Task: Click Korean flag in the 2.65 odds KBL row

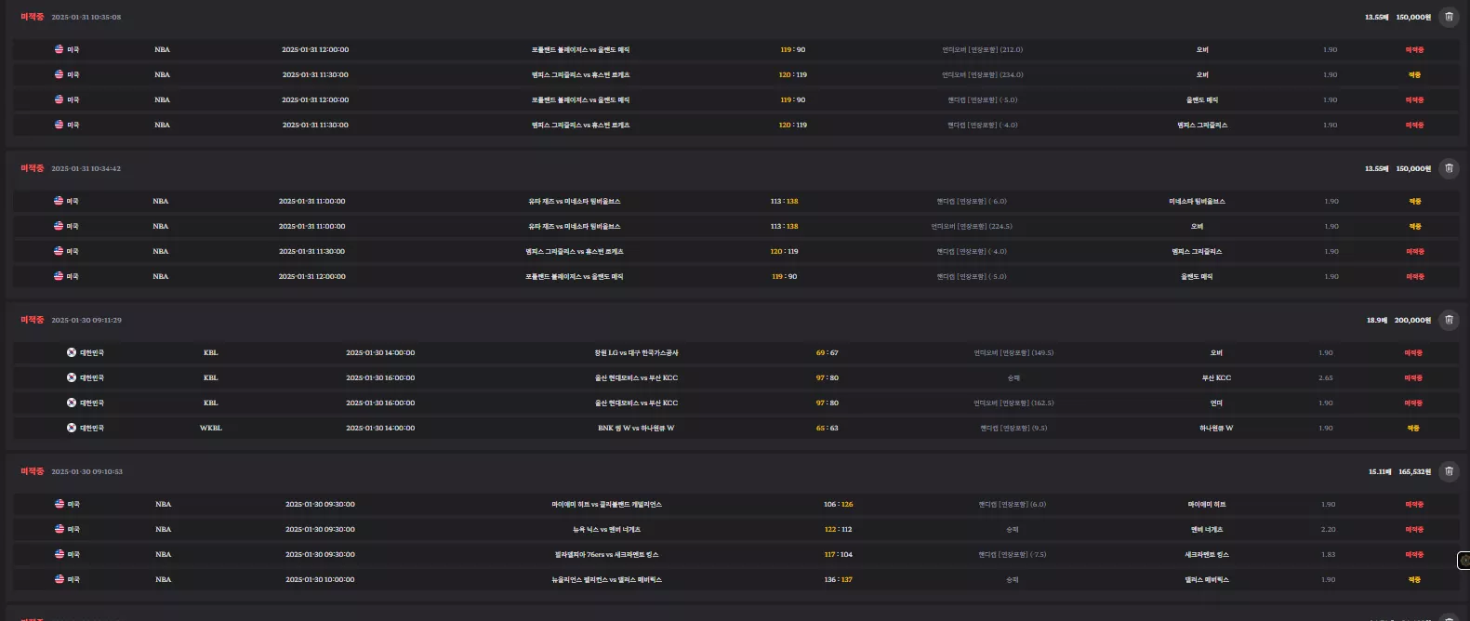Action: 72,377
